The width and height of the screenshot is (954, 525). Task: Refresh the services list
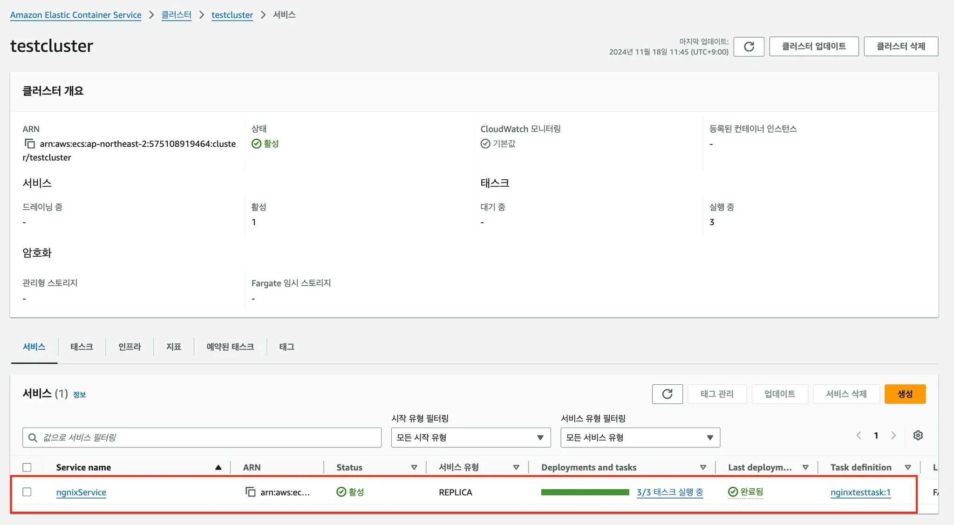tap(667, 394)
